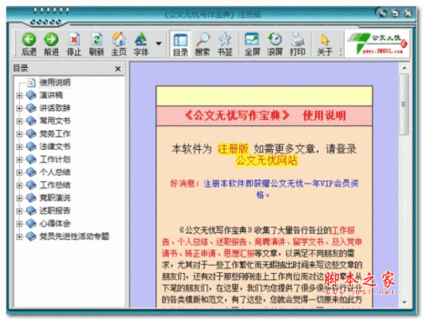Click 工作总结 label in contents tree

[x=55, y=185]
